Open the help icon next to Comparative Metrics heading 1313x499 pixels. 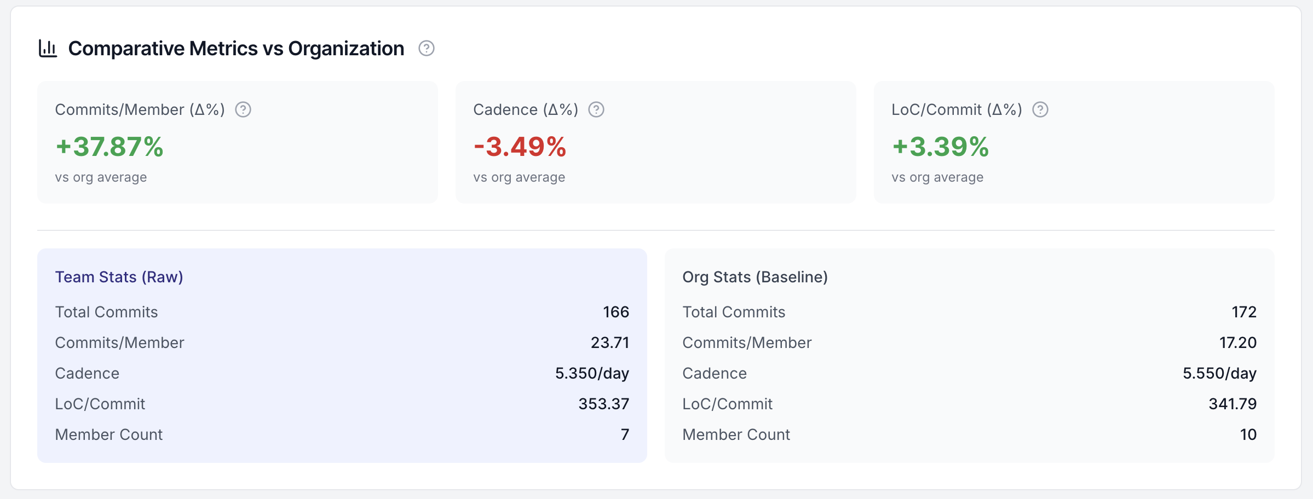point(427,49)
